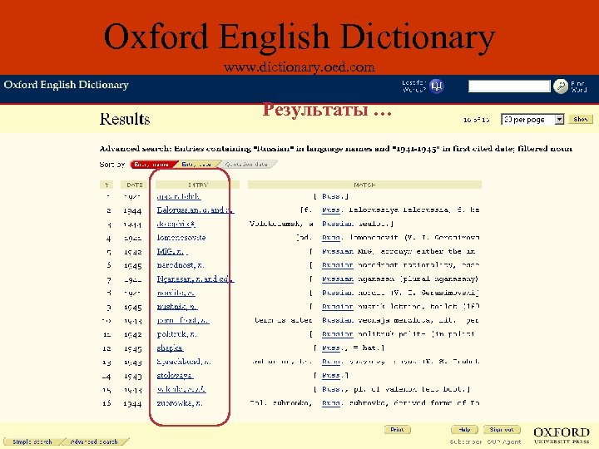Click date 1944 in Belorussian row
Image resolution: width=599 pixels, height=449 pixels.
(132, 210)
